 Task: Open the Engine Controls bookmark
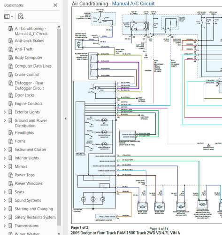click(29, 103)
